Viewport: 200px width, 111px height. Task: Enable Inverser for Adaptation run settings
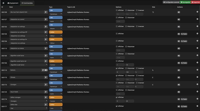(x=137, y=26)
